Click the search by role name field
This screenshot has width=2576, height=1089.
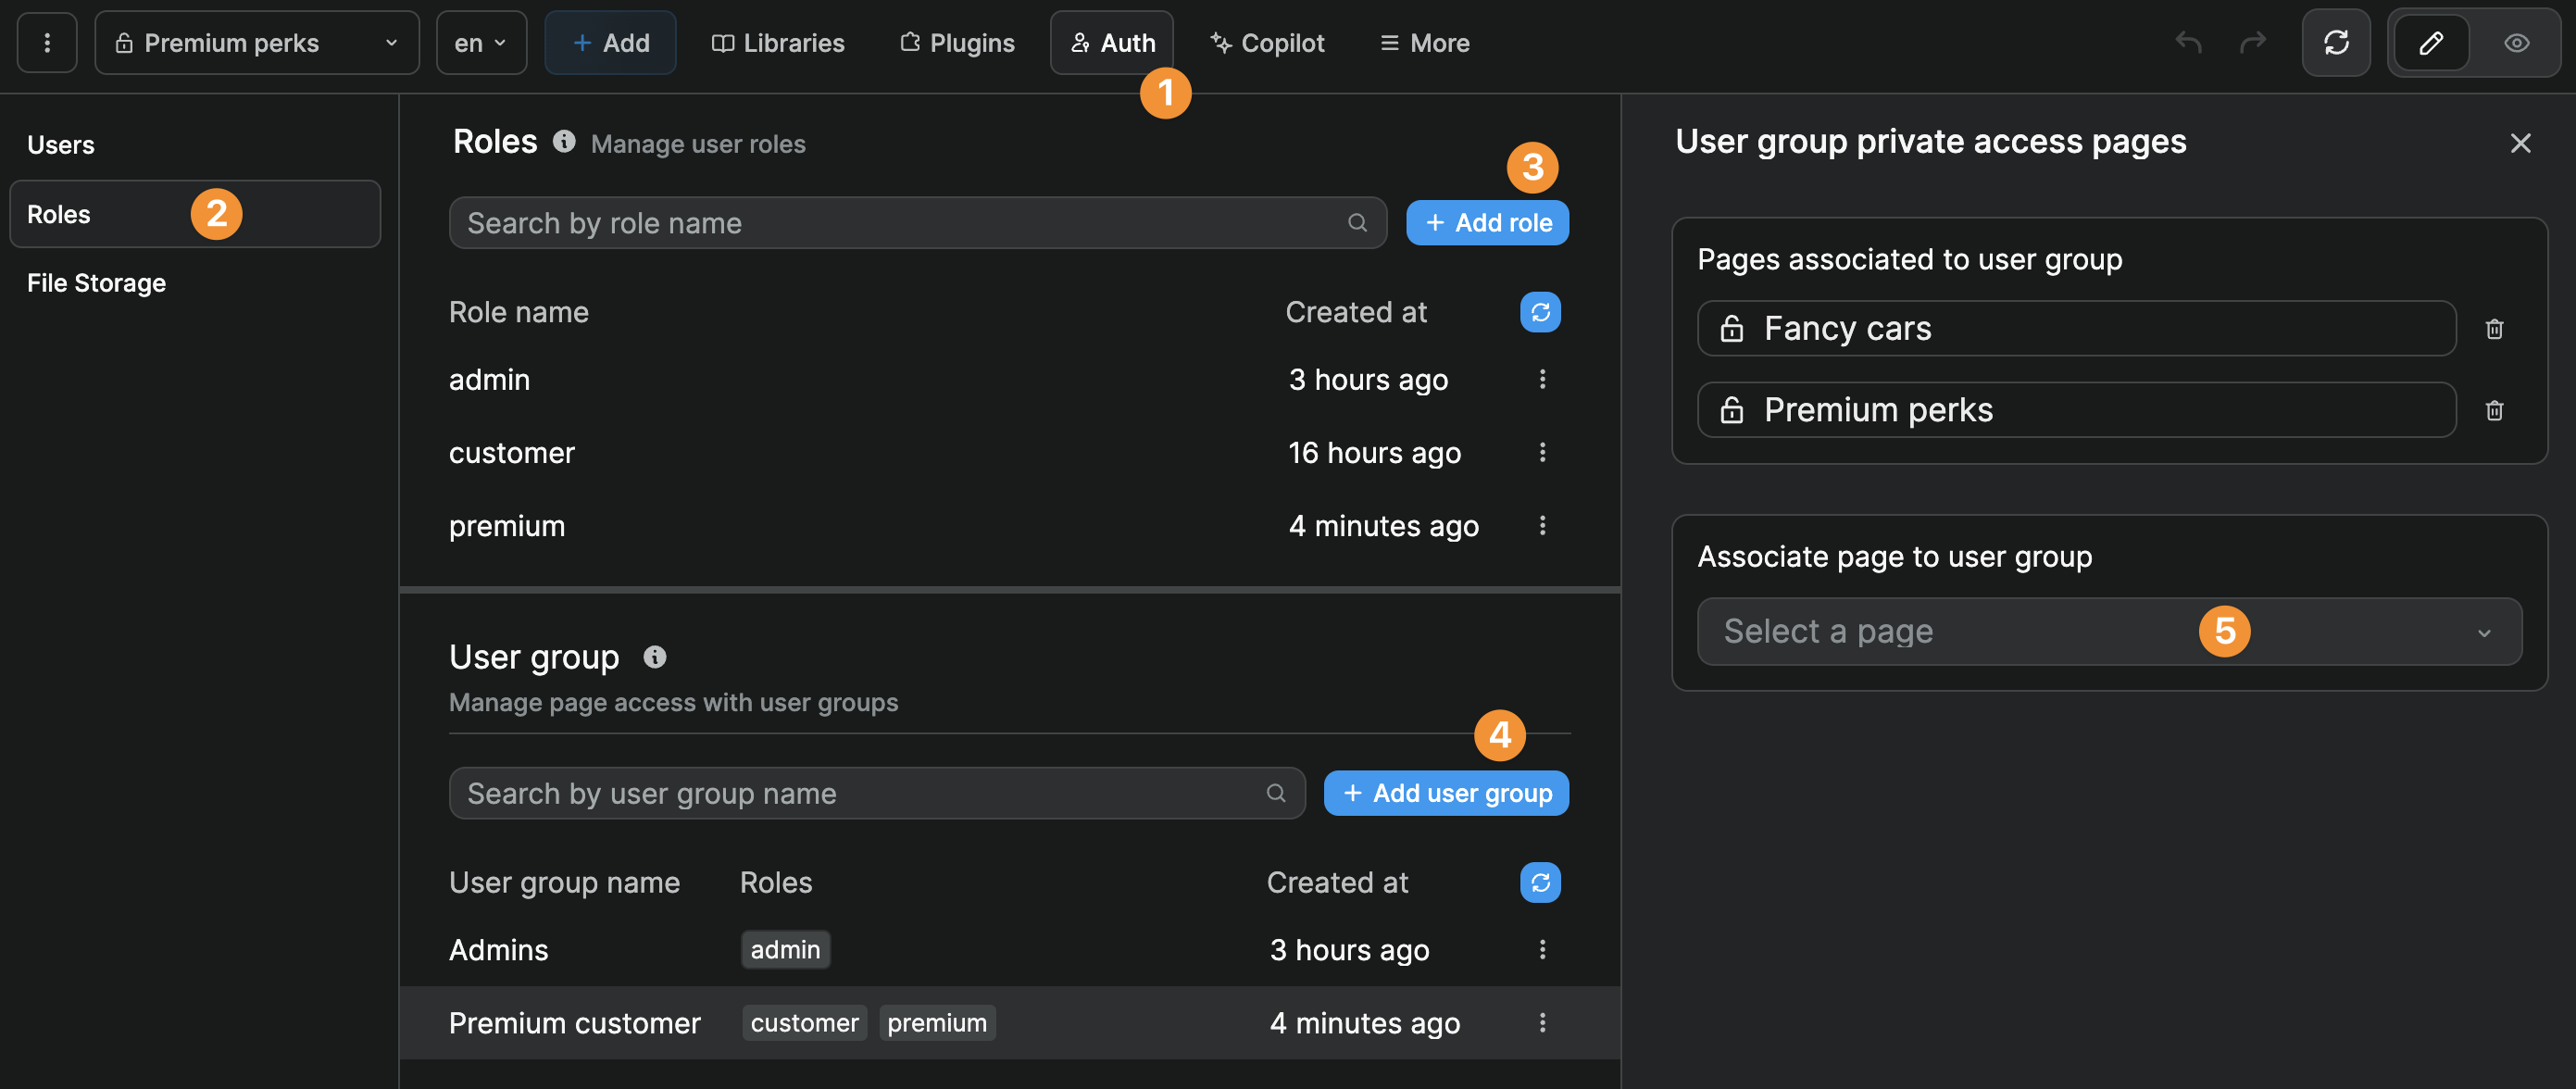tap(900, 222)
